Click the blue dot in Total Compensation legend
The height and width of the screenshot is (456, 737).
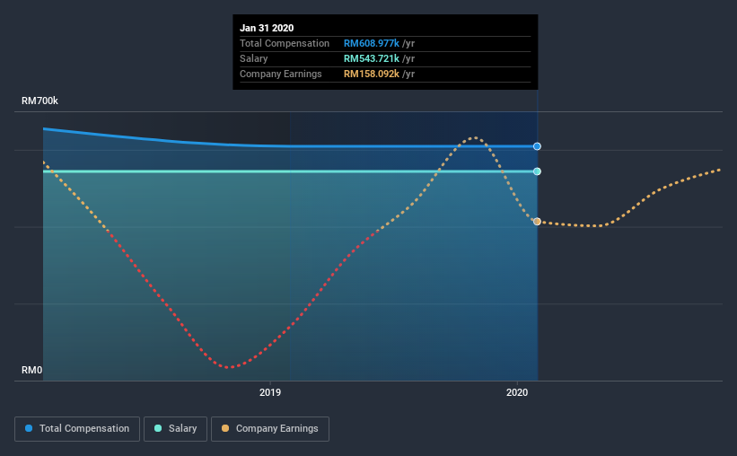pyautogui.click(x=29, y=428)
